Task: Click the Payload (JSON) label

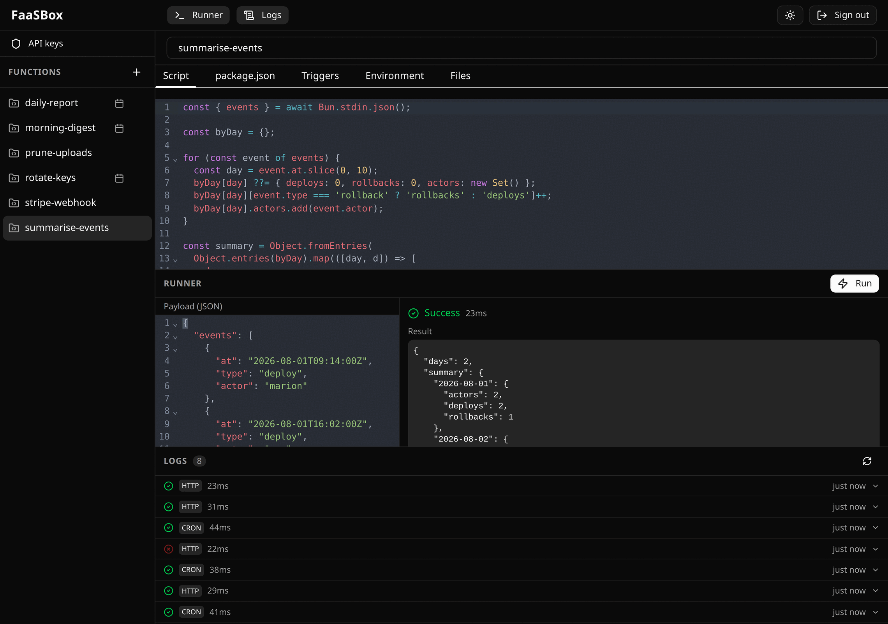Action: (193, 306)
